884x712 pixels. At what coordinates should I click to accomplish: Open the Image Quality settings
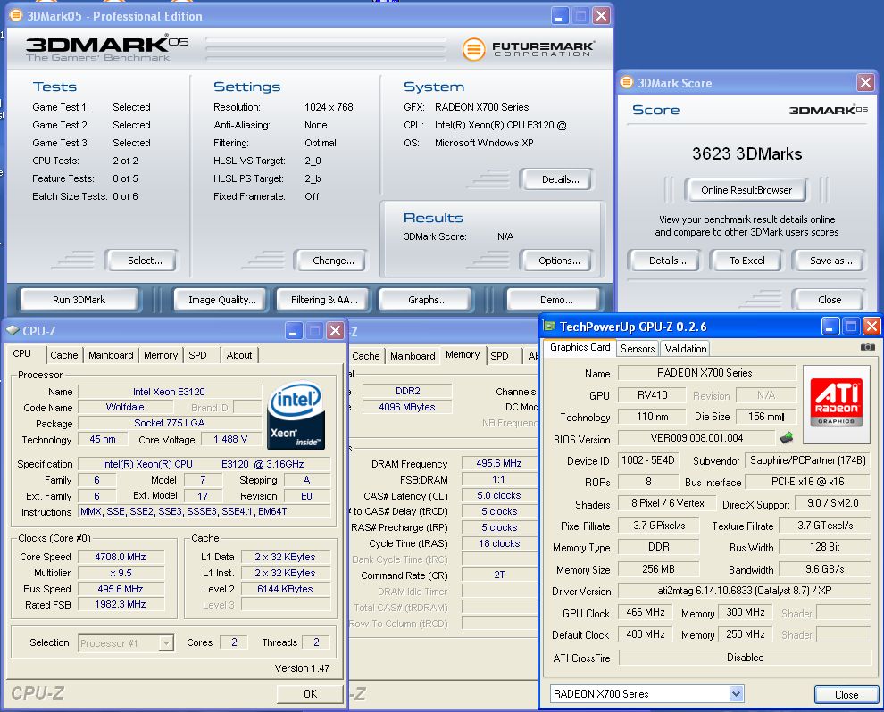pos(222,300)
